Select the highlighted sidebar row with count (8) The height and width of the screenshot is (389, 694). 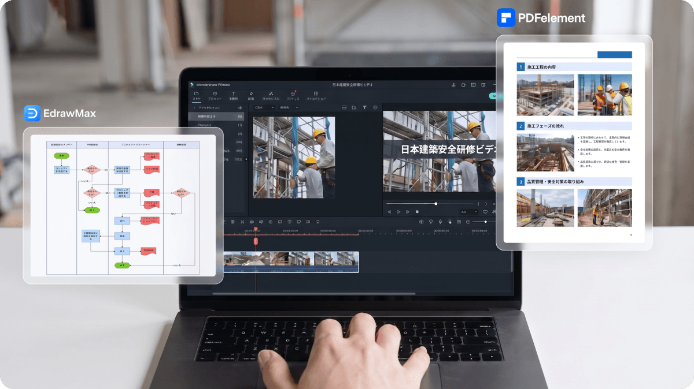[217, 116]
